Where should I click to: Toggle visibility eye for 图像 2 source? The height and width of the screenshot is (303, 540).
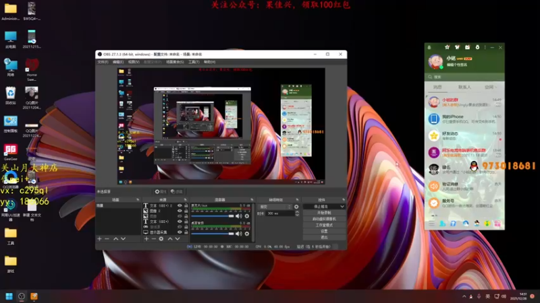pyautogui.click(x=180, y=211)
